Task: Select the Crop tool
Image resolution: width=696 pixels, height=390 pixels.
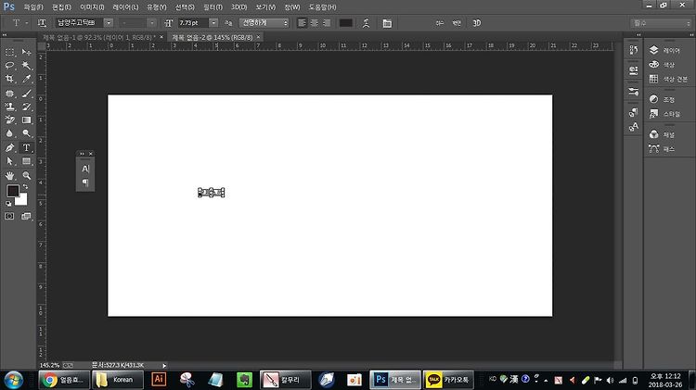Action: [10, 79]
